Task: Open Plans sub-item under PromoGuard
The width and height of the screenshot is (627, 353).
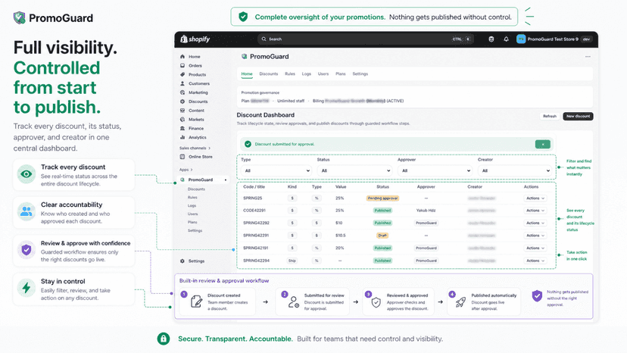Action: 192,222
